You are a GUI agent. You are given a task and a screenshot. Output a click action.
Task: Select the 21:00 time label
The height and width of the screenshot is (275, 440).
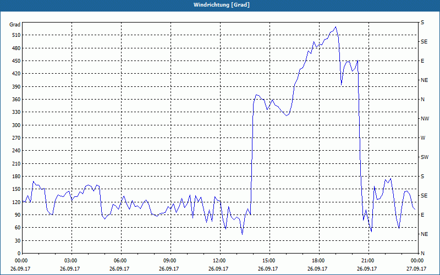click(367, 261)
